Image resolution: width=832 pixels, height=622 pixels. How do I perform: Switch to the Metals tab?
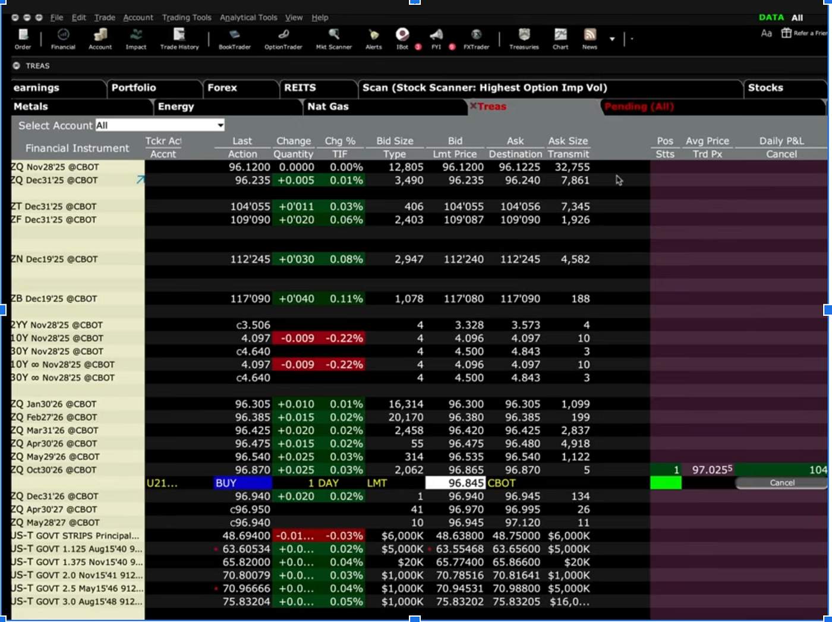[x=81, y=107]
